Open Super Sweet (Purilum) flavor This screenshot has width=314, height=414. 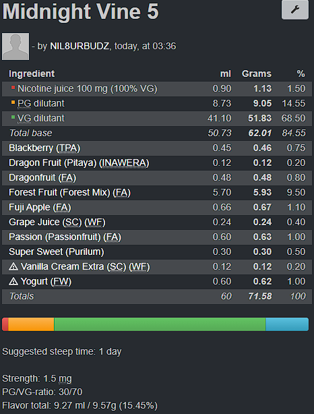tap(56, 252)
